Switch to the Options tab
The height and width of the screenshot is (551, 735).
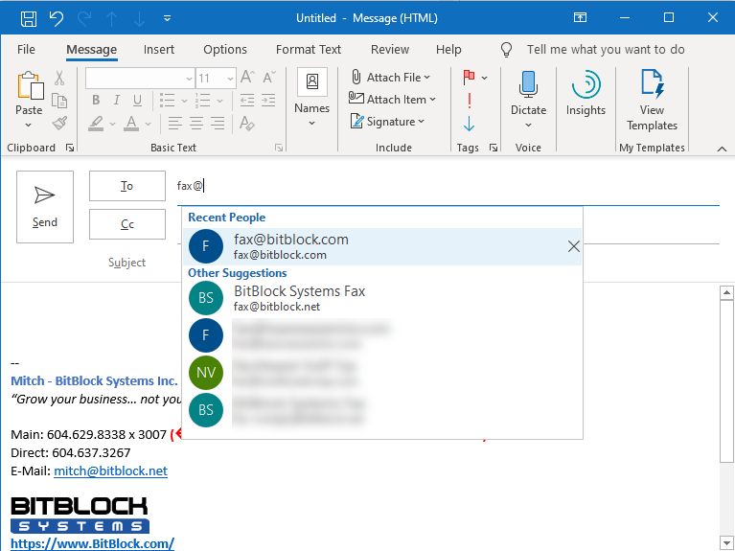[x=225, y=49]
